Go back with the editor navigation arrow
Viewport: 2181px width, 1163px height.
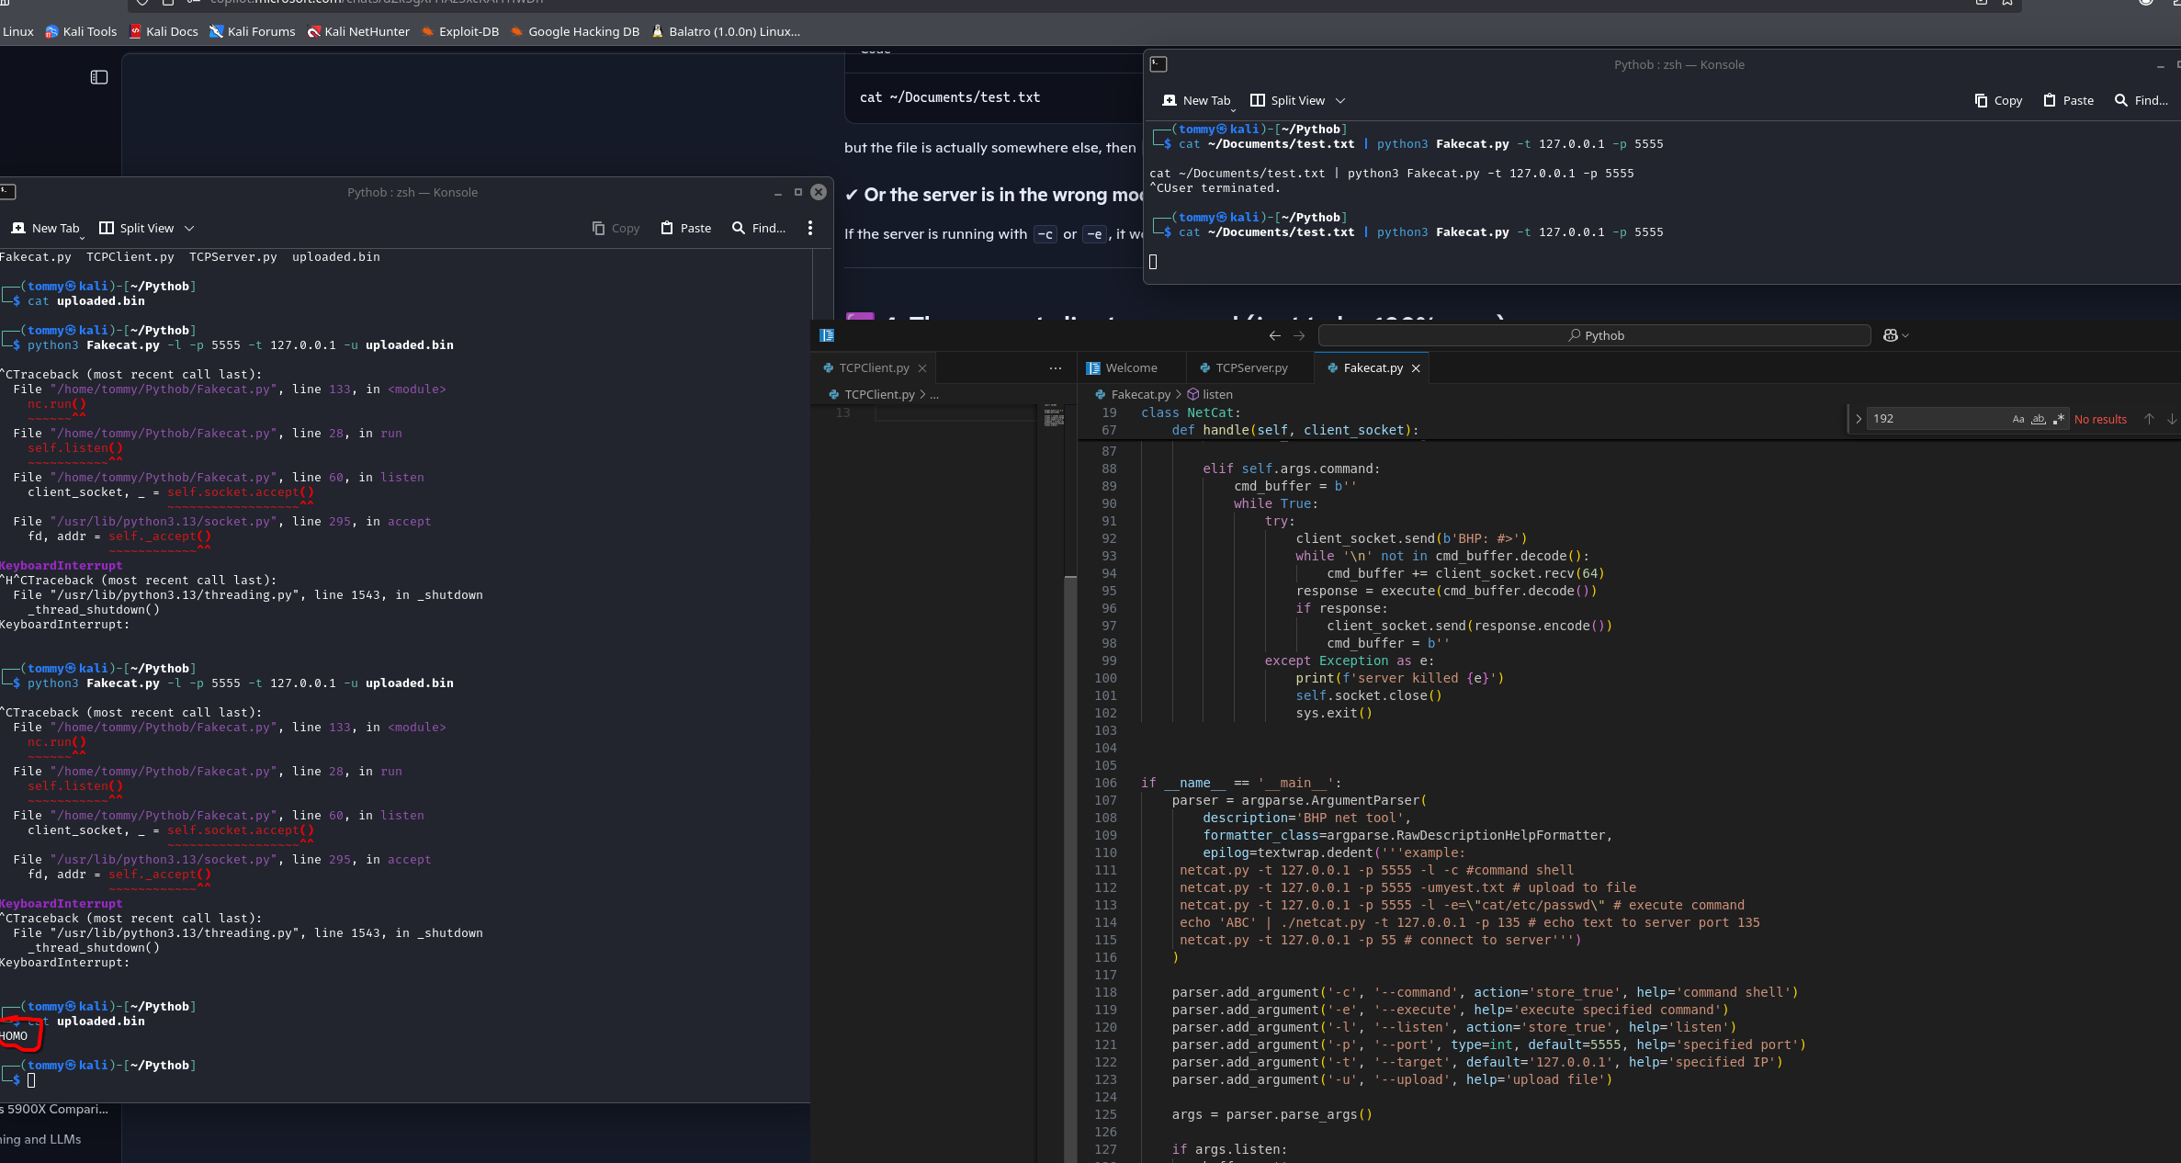[x=1274, y=335]
